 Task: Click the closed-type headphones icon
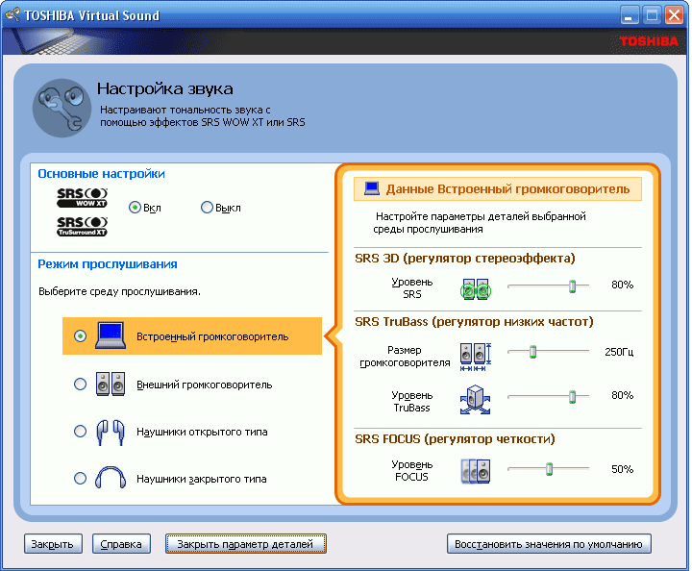pos(111,478)
